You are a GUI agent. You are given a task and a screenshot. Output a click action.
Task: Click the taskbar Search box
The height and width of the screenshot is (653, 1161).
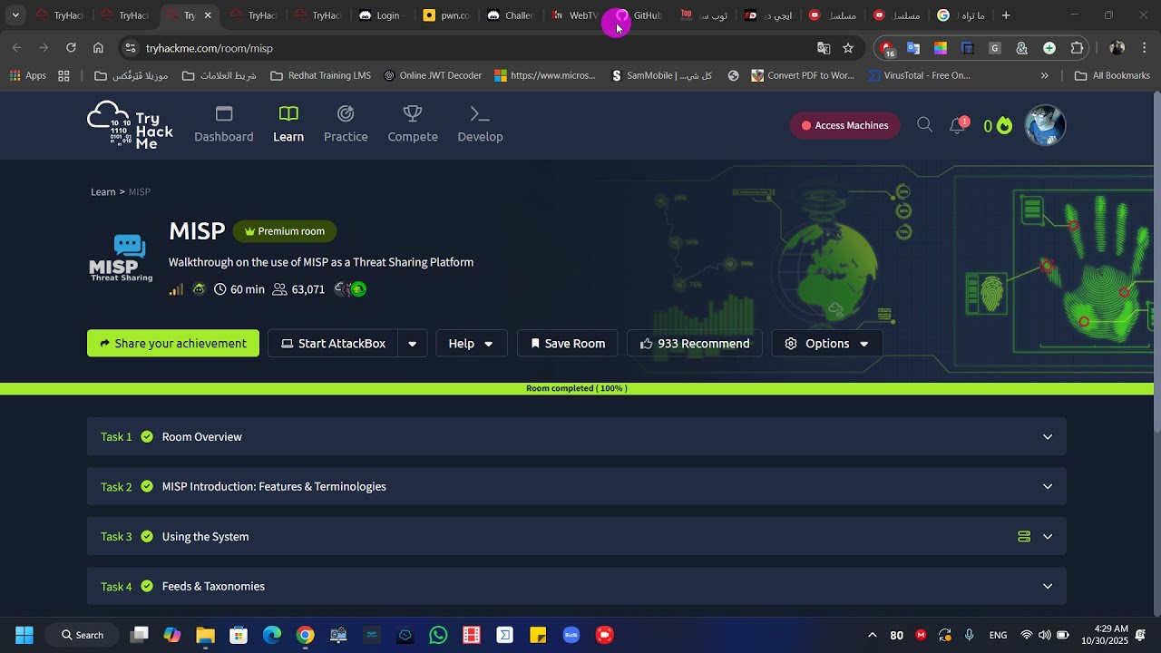click(x=83, y=635)
